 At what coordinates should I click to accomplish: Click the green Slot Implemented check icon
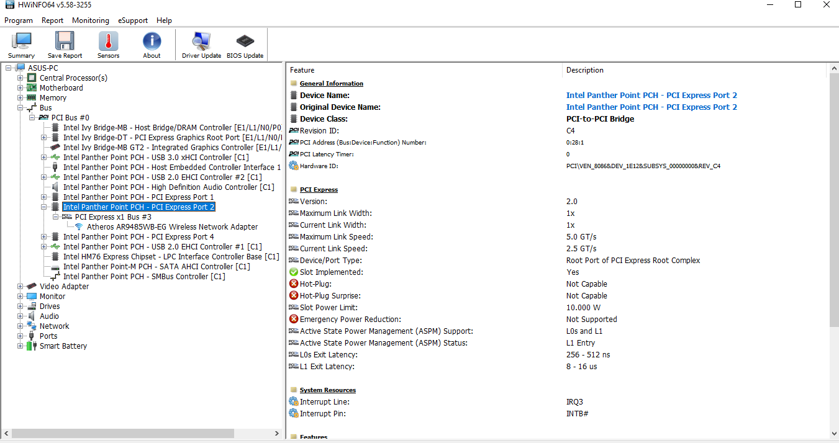[x=294, y=272]
